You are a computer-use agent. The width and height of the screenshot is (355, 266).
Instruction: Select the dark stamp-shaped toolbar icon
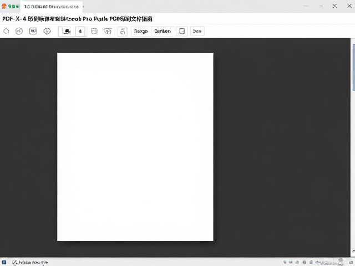coord(67,31)
